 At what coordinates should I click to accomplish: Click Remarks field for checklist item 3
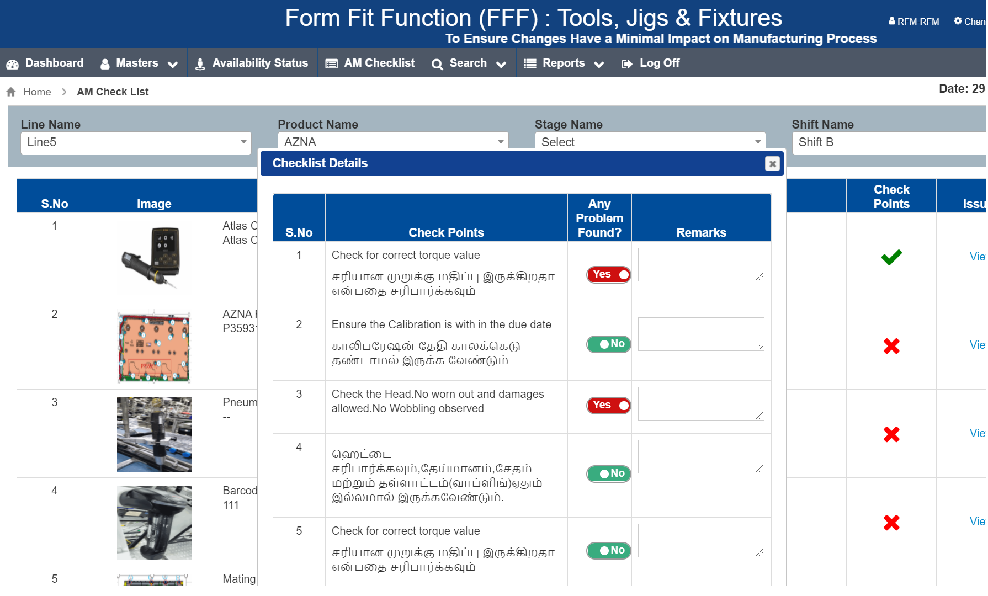tap(701, 403)
